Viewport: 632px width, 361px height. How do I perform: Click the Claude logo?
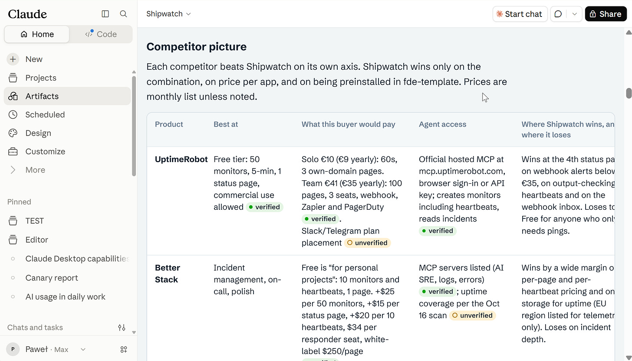pyautogui.click(x=27, y=14)
